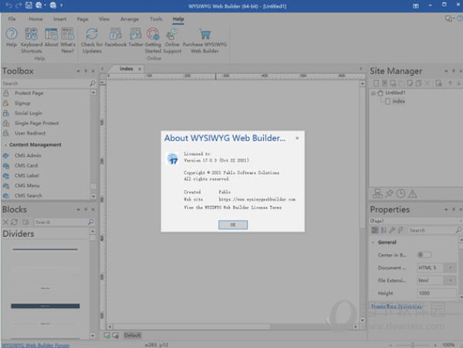The height and width of the screenshot is (348, 463).
Task: Open the Arrange ribbon tab
Action: [130, 19]
